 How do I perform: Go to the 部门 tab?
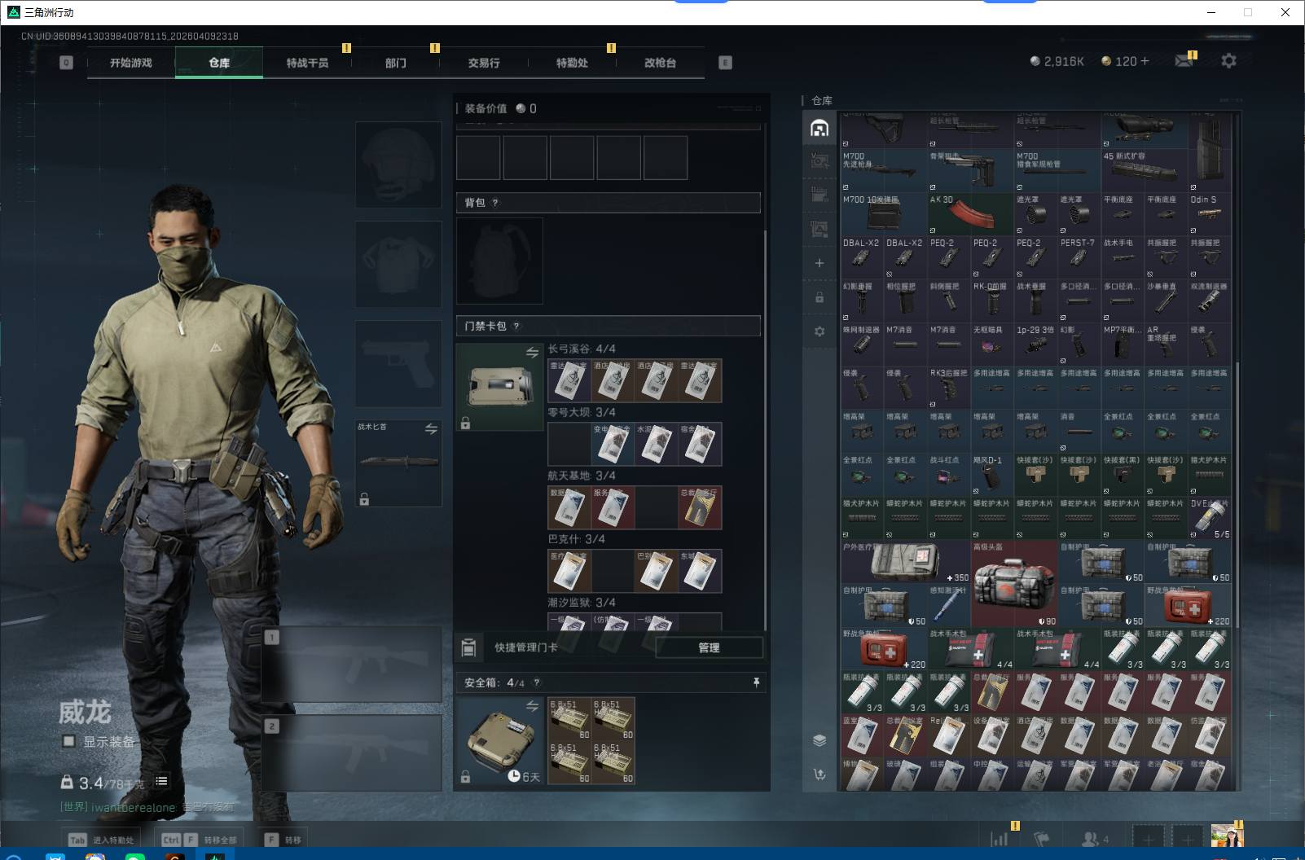(x=396, y=63)
